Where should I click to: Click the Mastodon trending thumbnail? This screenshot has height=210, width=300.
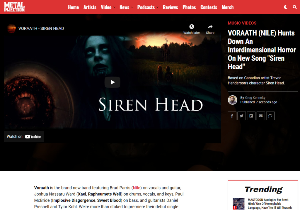(238, 204)
